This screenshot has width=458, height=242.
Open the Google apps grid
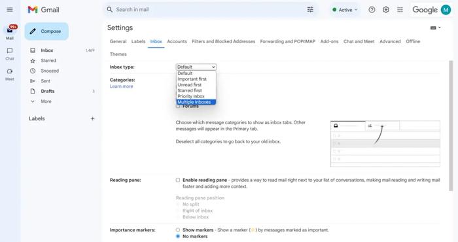400,10
